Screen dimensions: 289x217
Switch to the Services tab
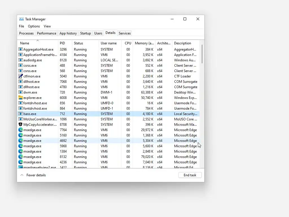click(x=124, y=33)
